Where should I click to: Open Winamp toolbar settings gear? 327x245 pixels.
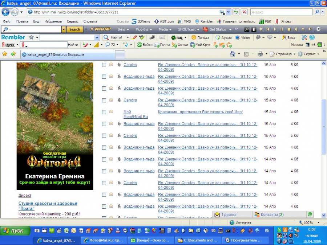click(318, 29)
